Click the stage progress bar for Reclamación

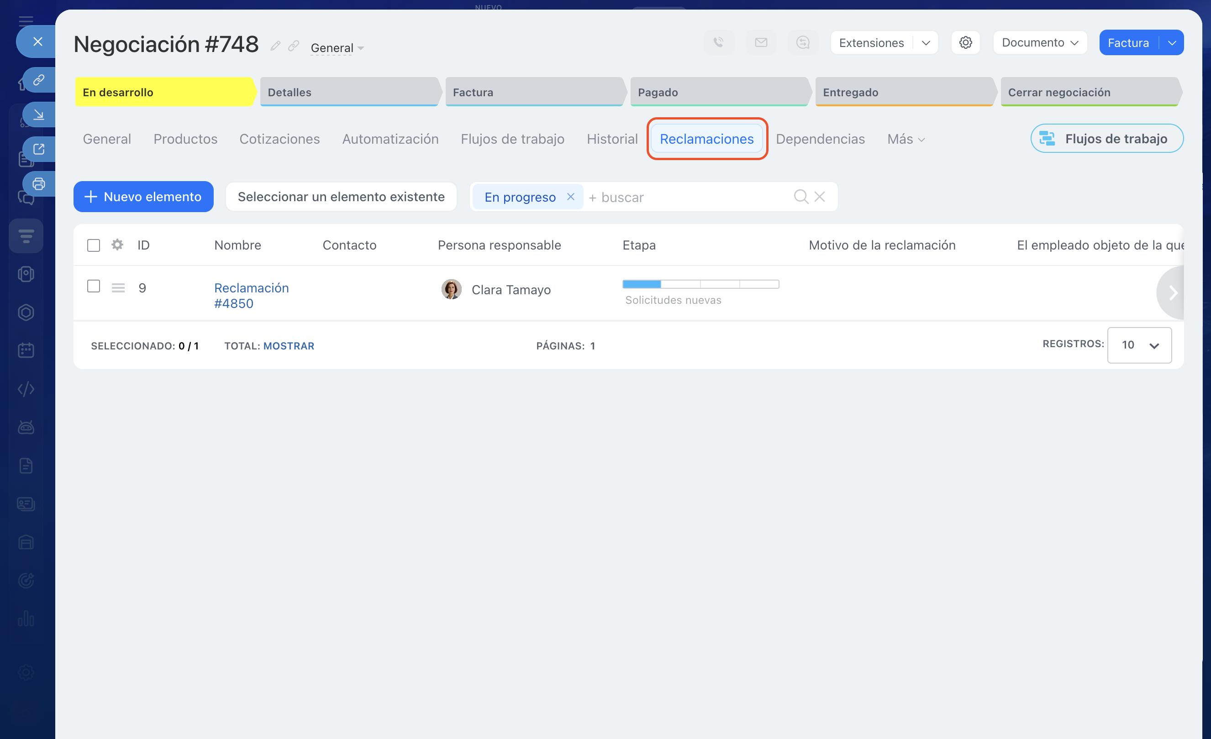pyautogui.click(x=700, y=284)
